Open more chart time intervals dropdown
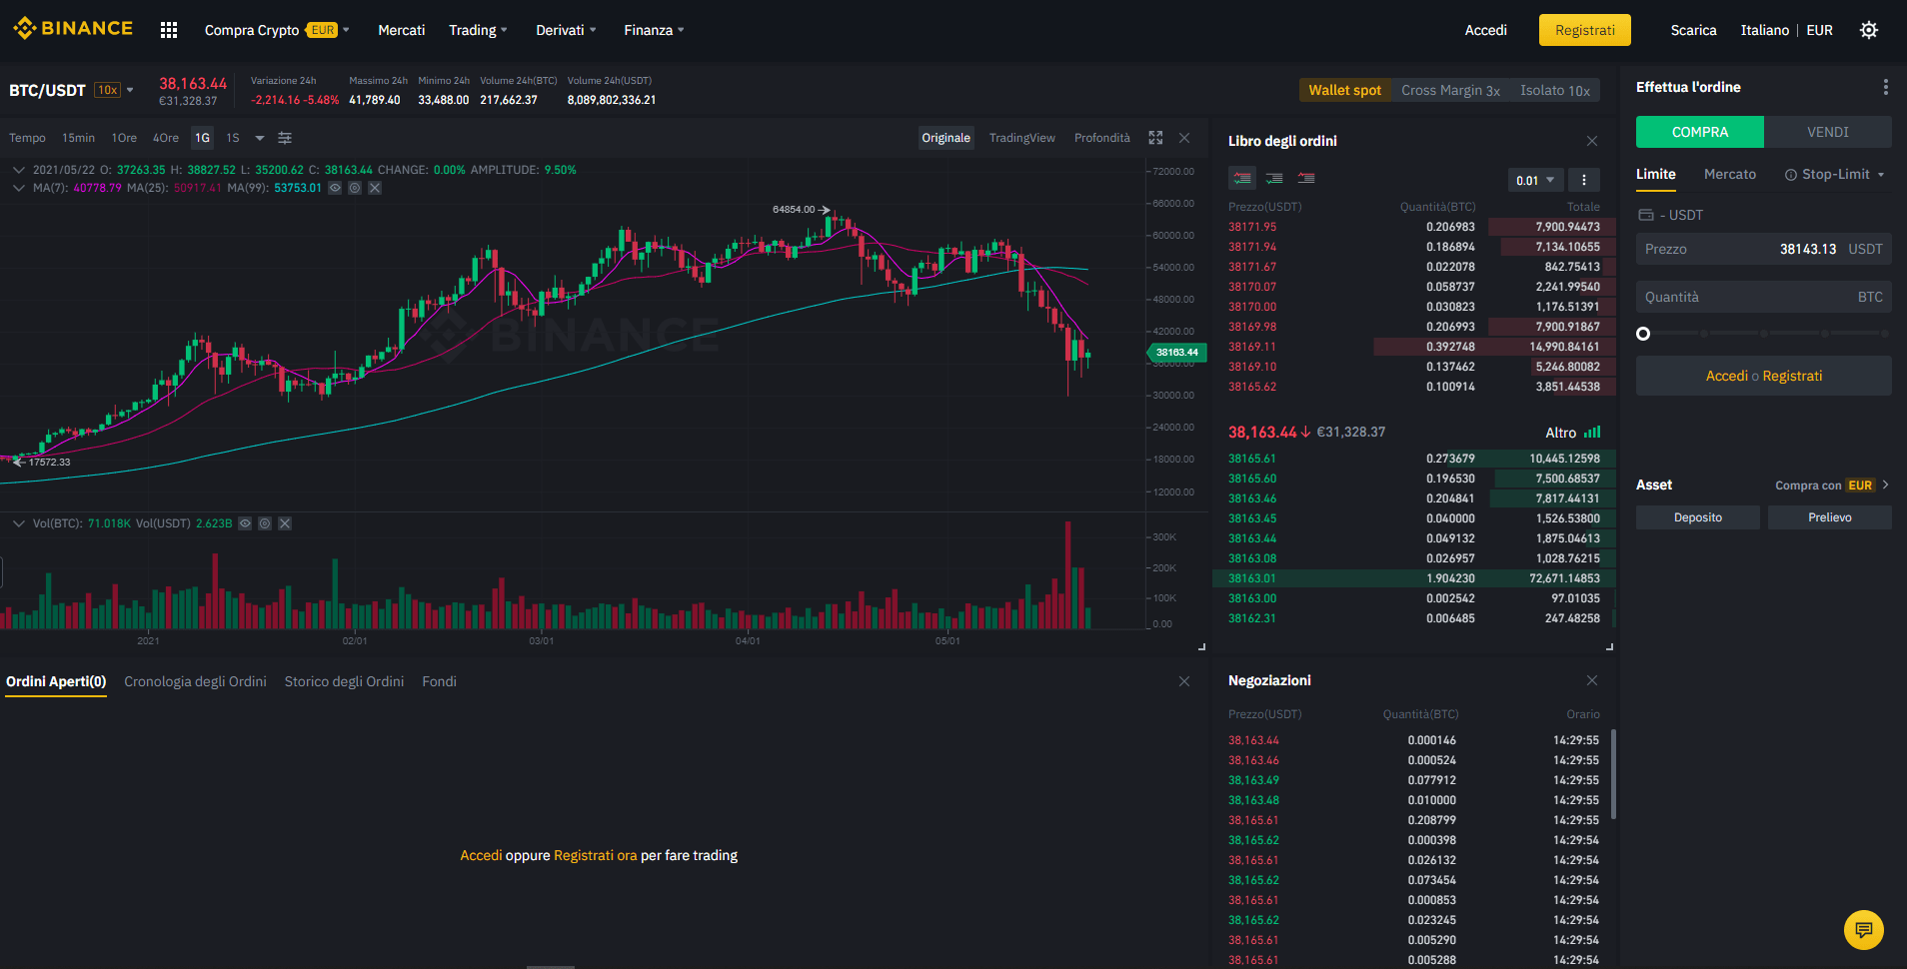1907x969 pixels. 260,138
